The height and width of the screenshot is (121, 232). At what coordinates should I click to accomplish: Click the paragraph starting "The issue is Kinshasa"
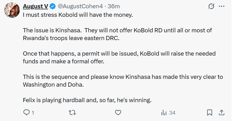click(117, 34)
